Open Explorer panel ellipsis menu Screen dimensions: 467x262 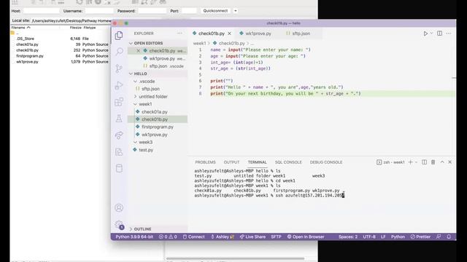pyautogui.click(x=180, y=33)
